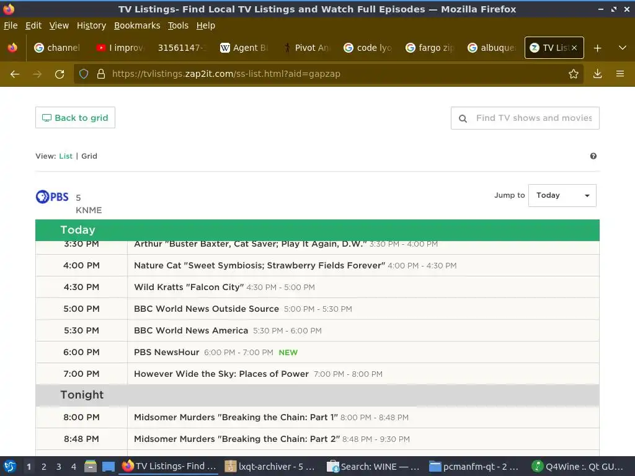Switch to the Agent Wikipedia tab

click(x=244, y=48)
